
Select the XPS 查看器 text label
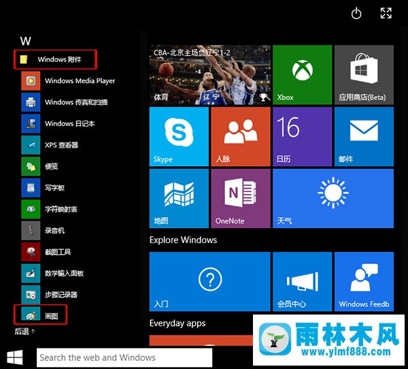61,145
